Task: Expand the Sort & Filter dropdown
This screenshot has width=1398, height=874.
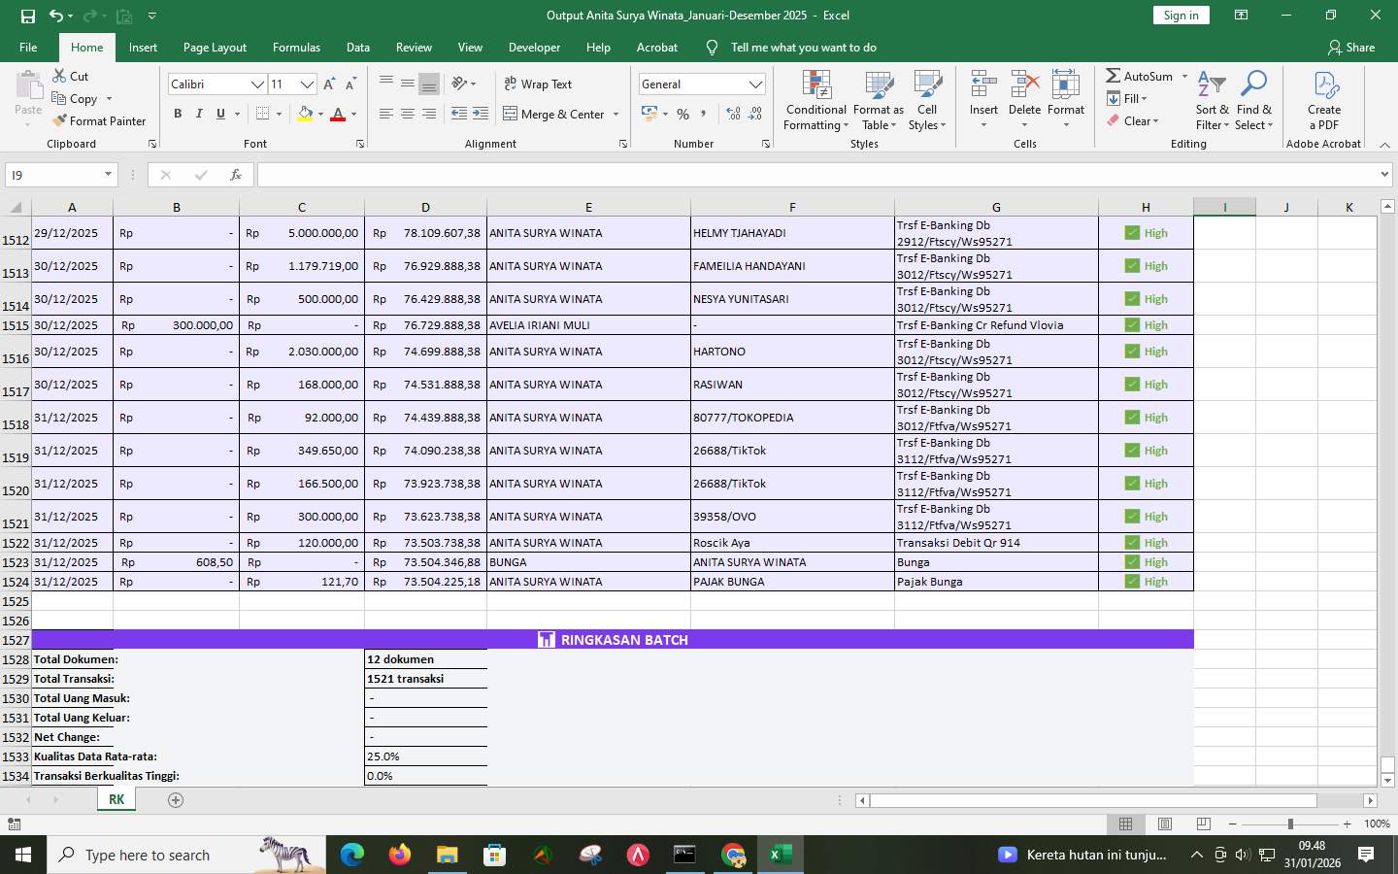Action: 1211,102
